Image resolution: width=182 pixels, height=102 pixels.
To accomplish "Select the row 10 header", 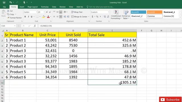I will coord(2,83).
